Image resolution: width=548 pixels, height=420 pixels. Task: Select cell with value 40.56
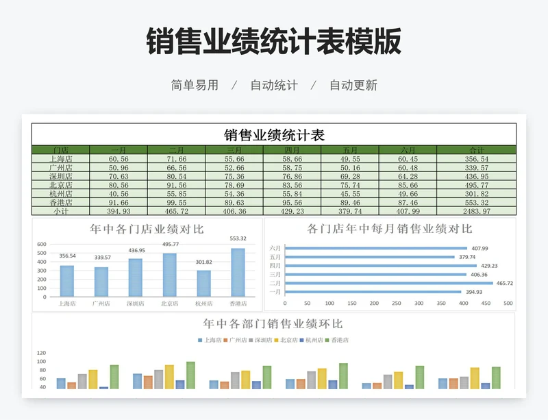tap(119, 194)
